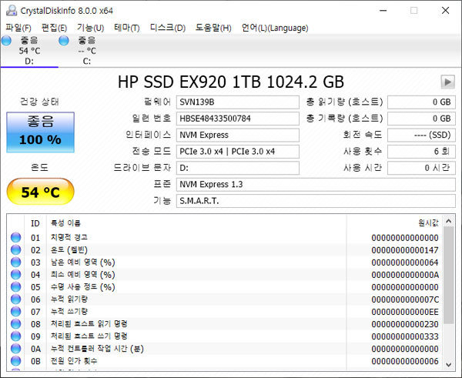Click status icon of attribute 04 최소 예비 영역

pyautogui.click(x=16, y=275)
